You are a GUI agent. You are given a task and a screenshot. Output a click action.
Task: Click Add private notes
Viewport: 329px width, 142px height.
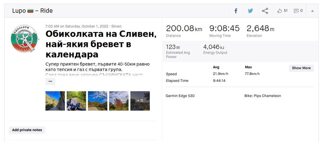[27, 130]
